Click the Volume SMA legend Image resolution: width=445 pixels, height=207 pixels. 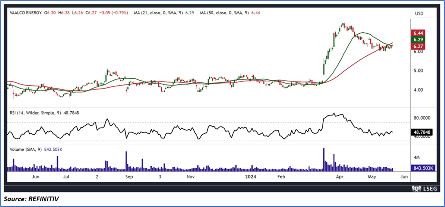36,149
